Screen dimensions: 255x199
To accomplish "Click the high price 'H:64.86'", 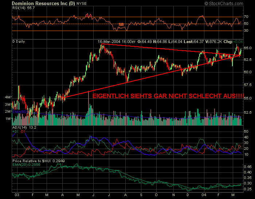I will (160, 42).
